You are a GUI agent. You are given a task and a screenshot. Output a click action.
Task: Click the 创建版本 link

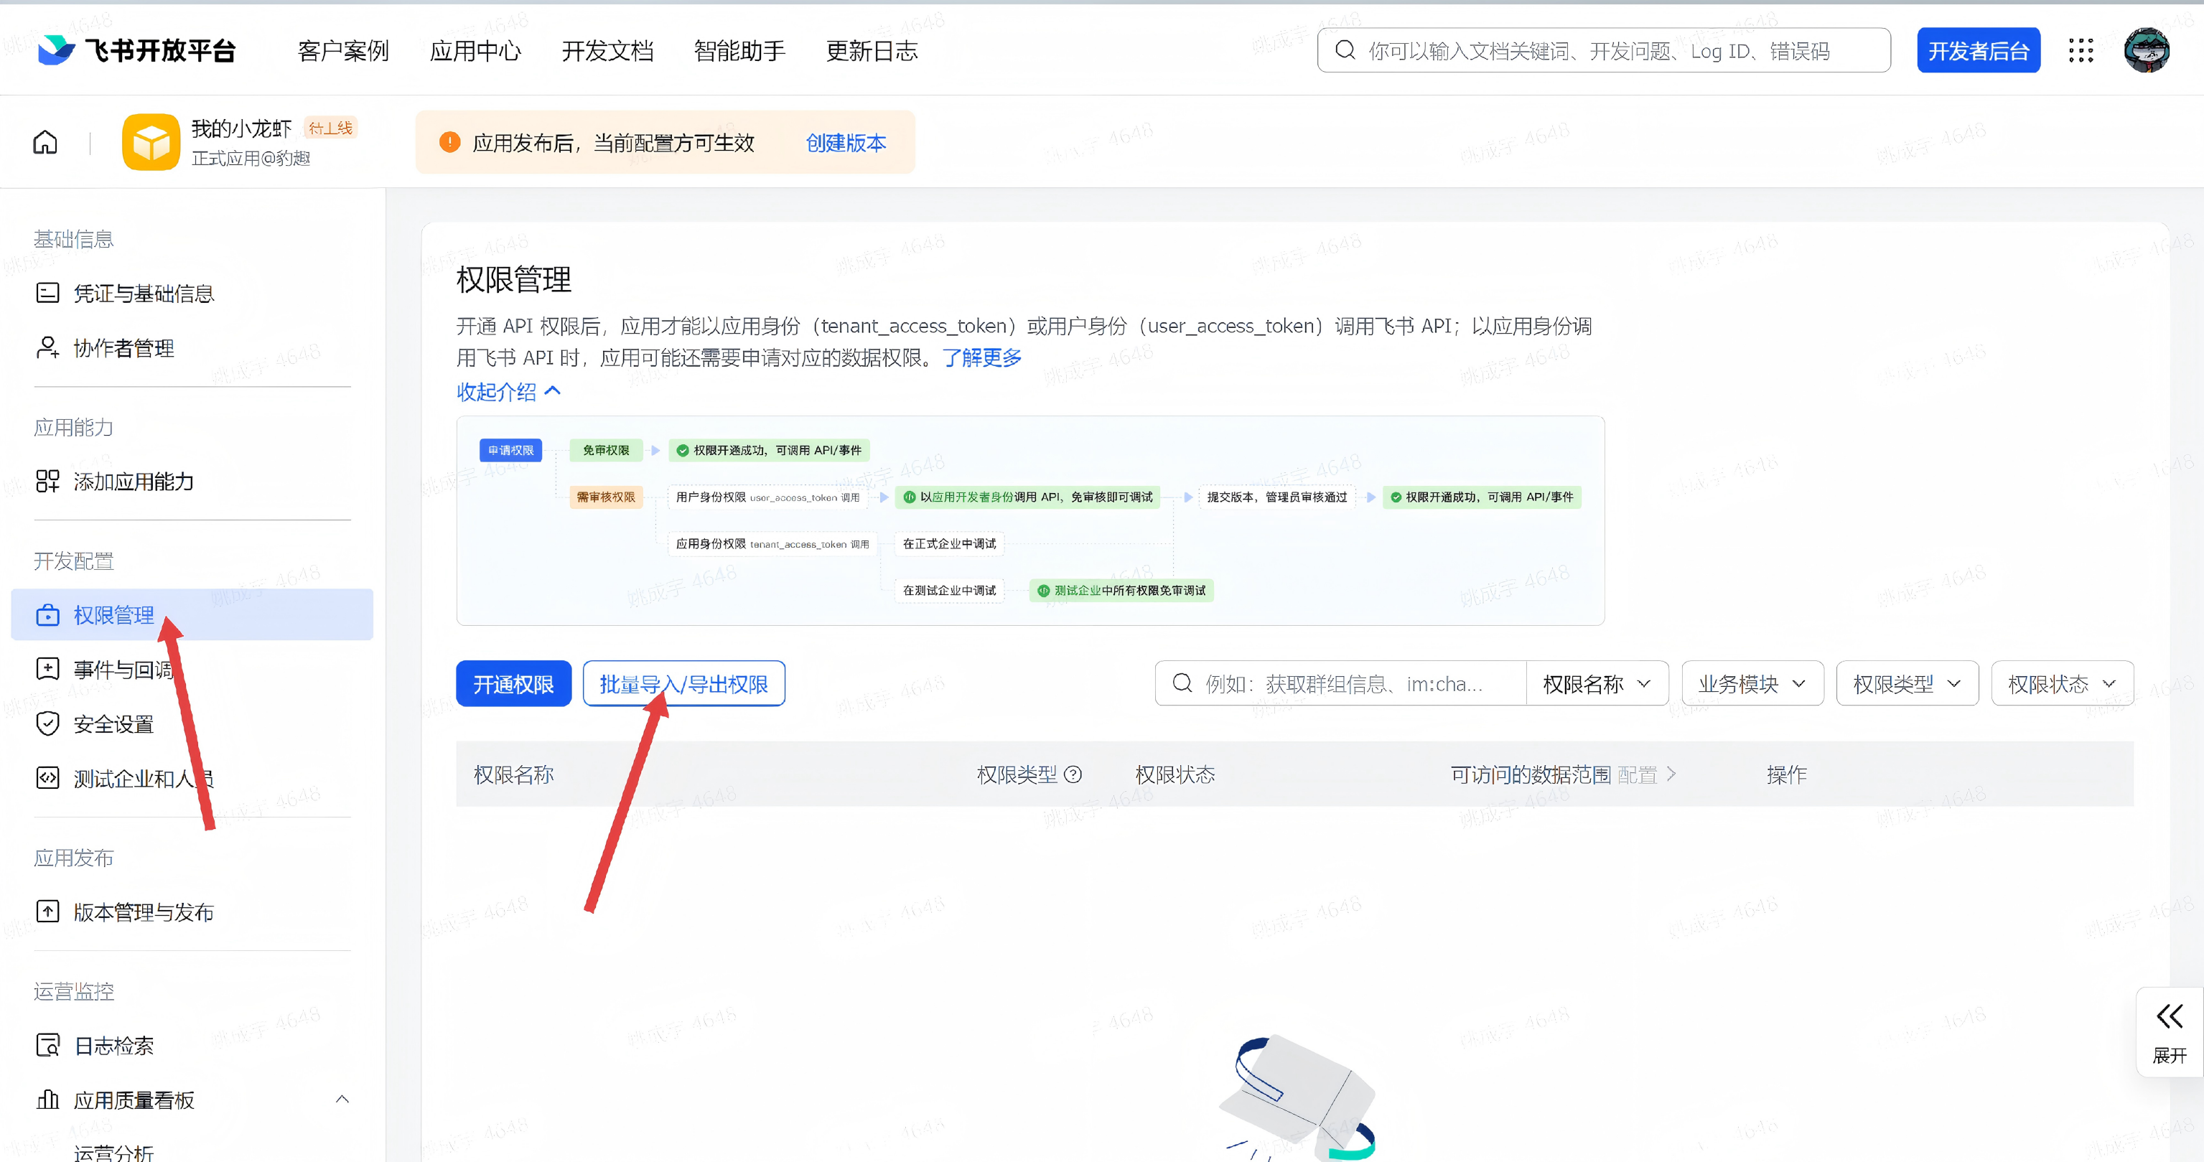845,142
